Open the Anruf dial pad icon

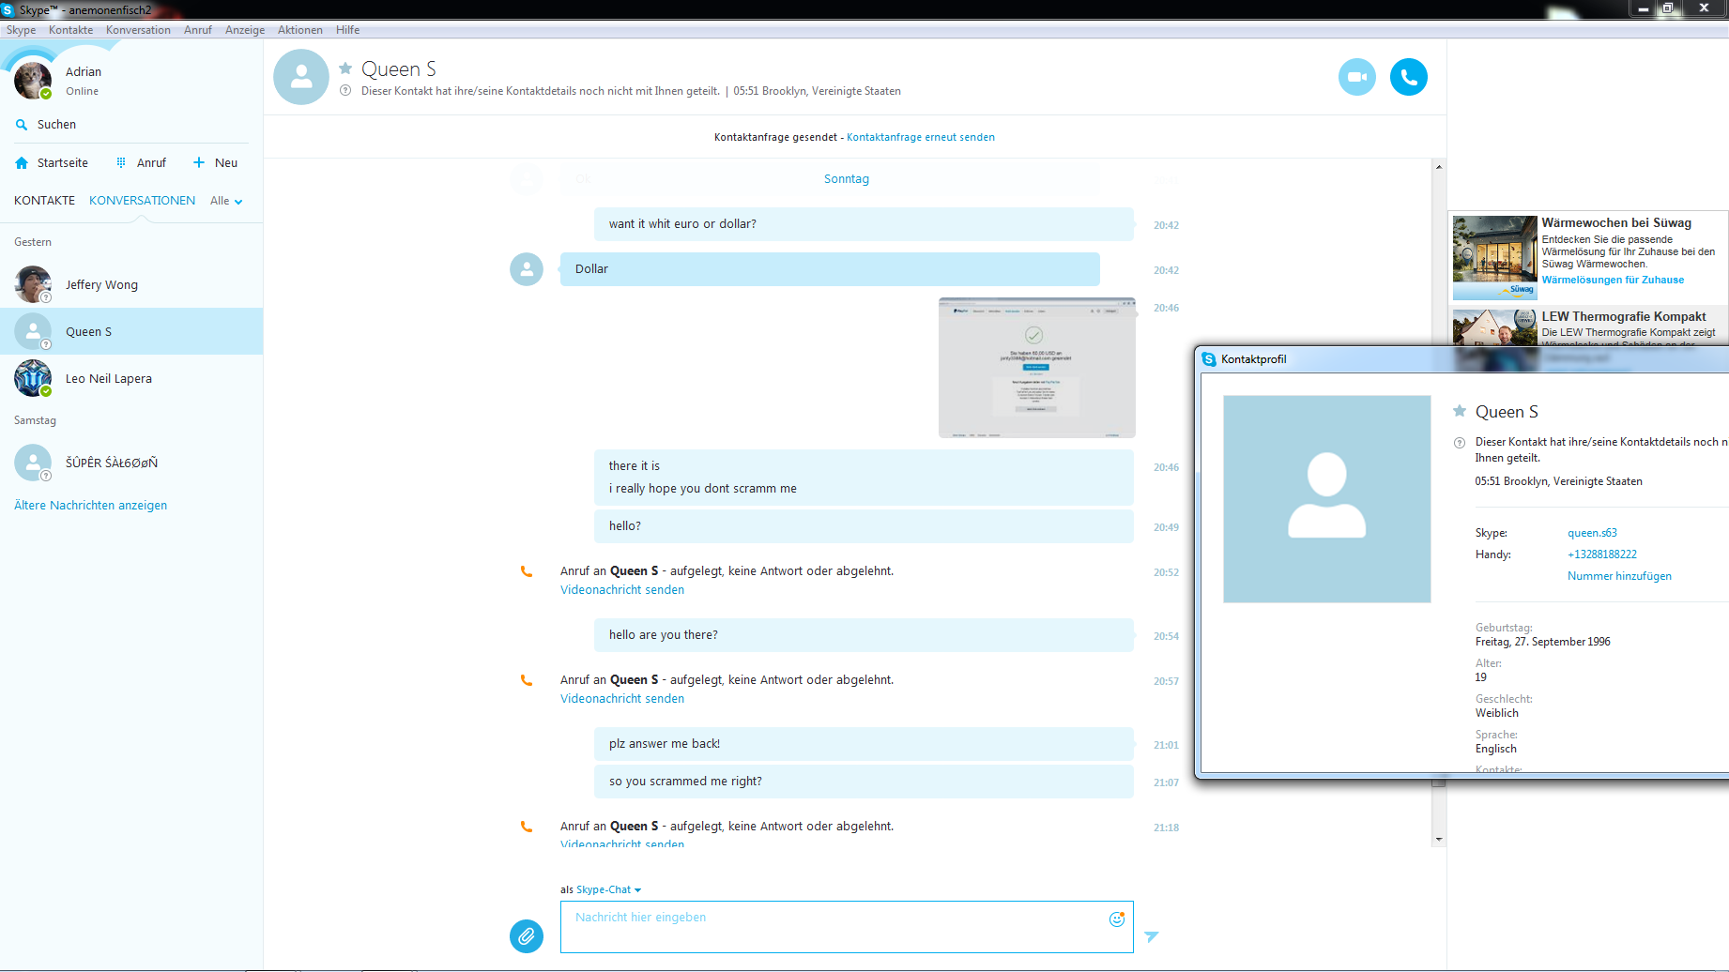[x=121, y=163]
